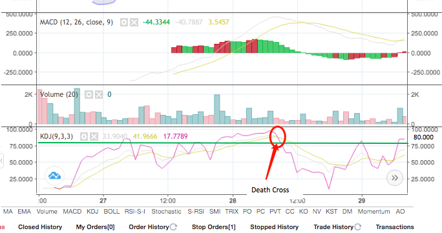442x233 pixels.
Task: Click date marker 27 on time axis
Action: click(x=103, y=201)
